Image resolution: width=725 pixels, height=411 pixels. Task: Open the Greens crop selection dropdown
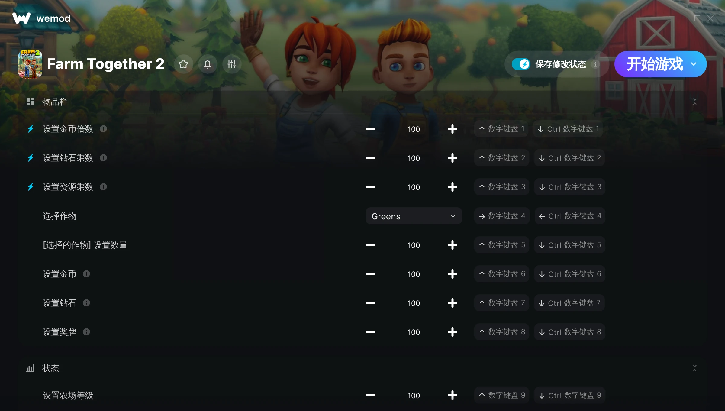click(x=414, y=216)
